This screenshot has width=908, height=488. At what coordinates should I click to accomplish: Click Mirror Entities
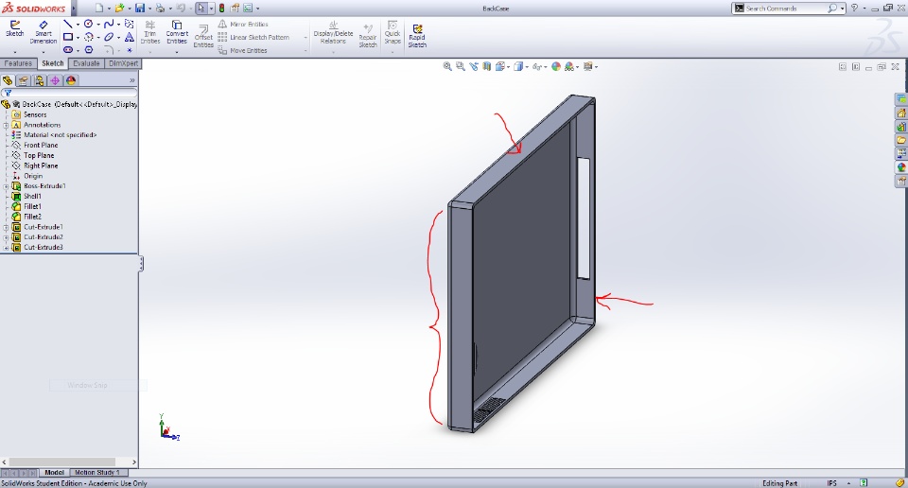point(243,25)
